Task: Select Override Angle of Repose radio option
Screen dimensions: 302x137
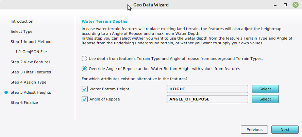Action: (84, 68)
